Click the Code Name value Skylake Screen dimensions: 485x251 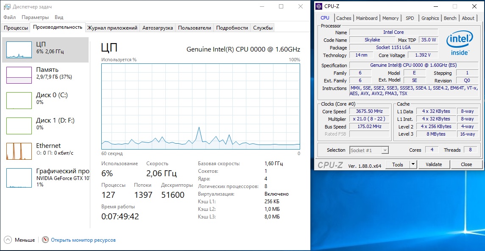pyautogui.click(x=372, y=40)
